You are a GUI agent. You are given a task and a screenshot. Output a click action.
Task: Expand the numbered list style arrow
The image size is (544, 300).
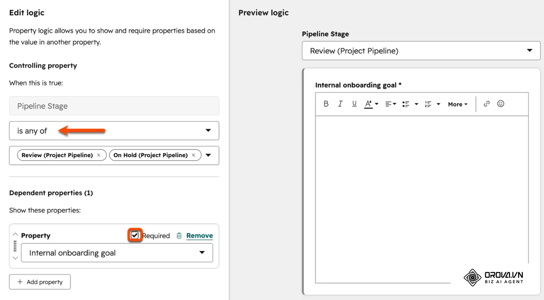coord(438,104)
